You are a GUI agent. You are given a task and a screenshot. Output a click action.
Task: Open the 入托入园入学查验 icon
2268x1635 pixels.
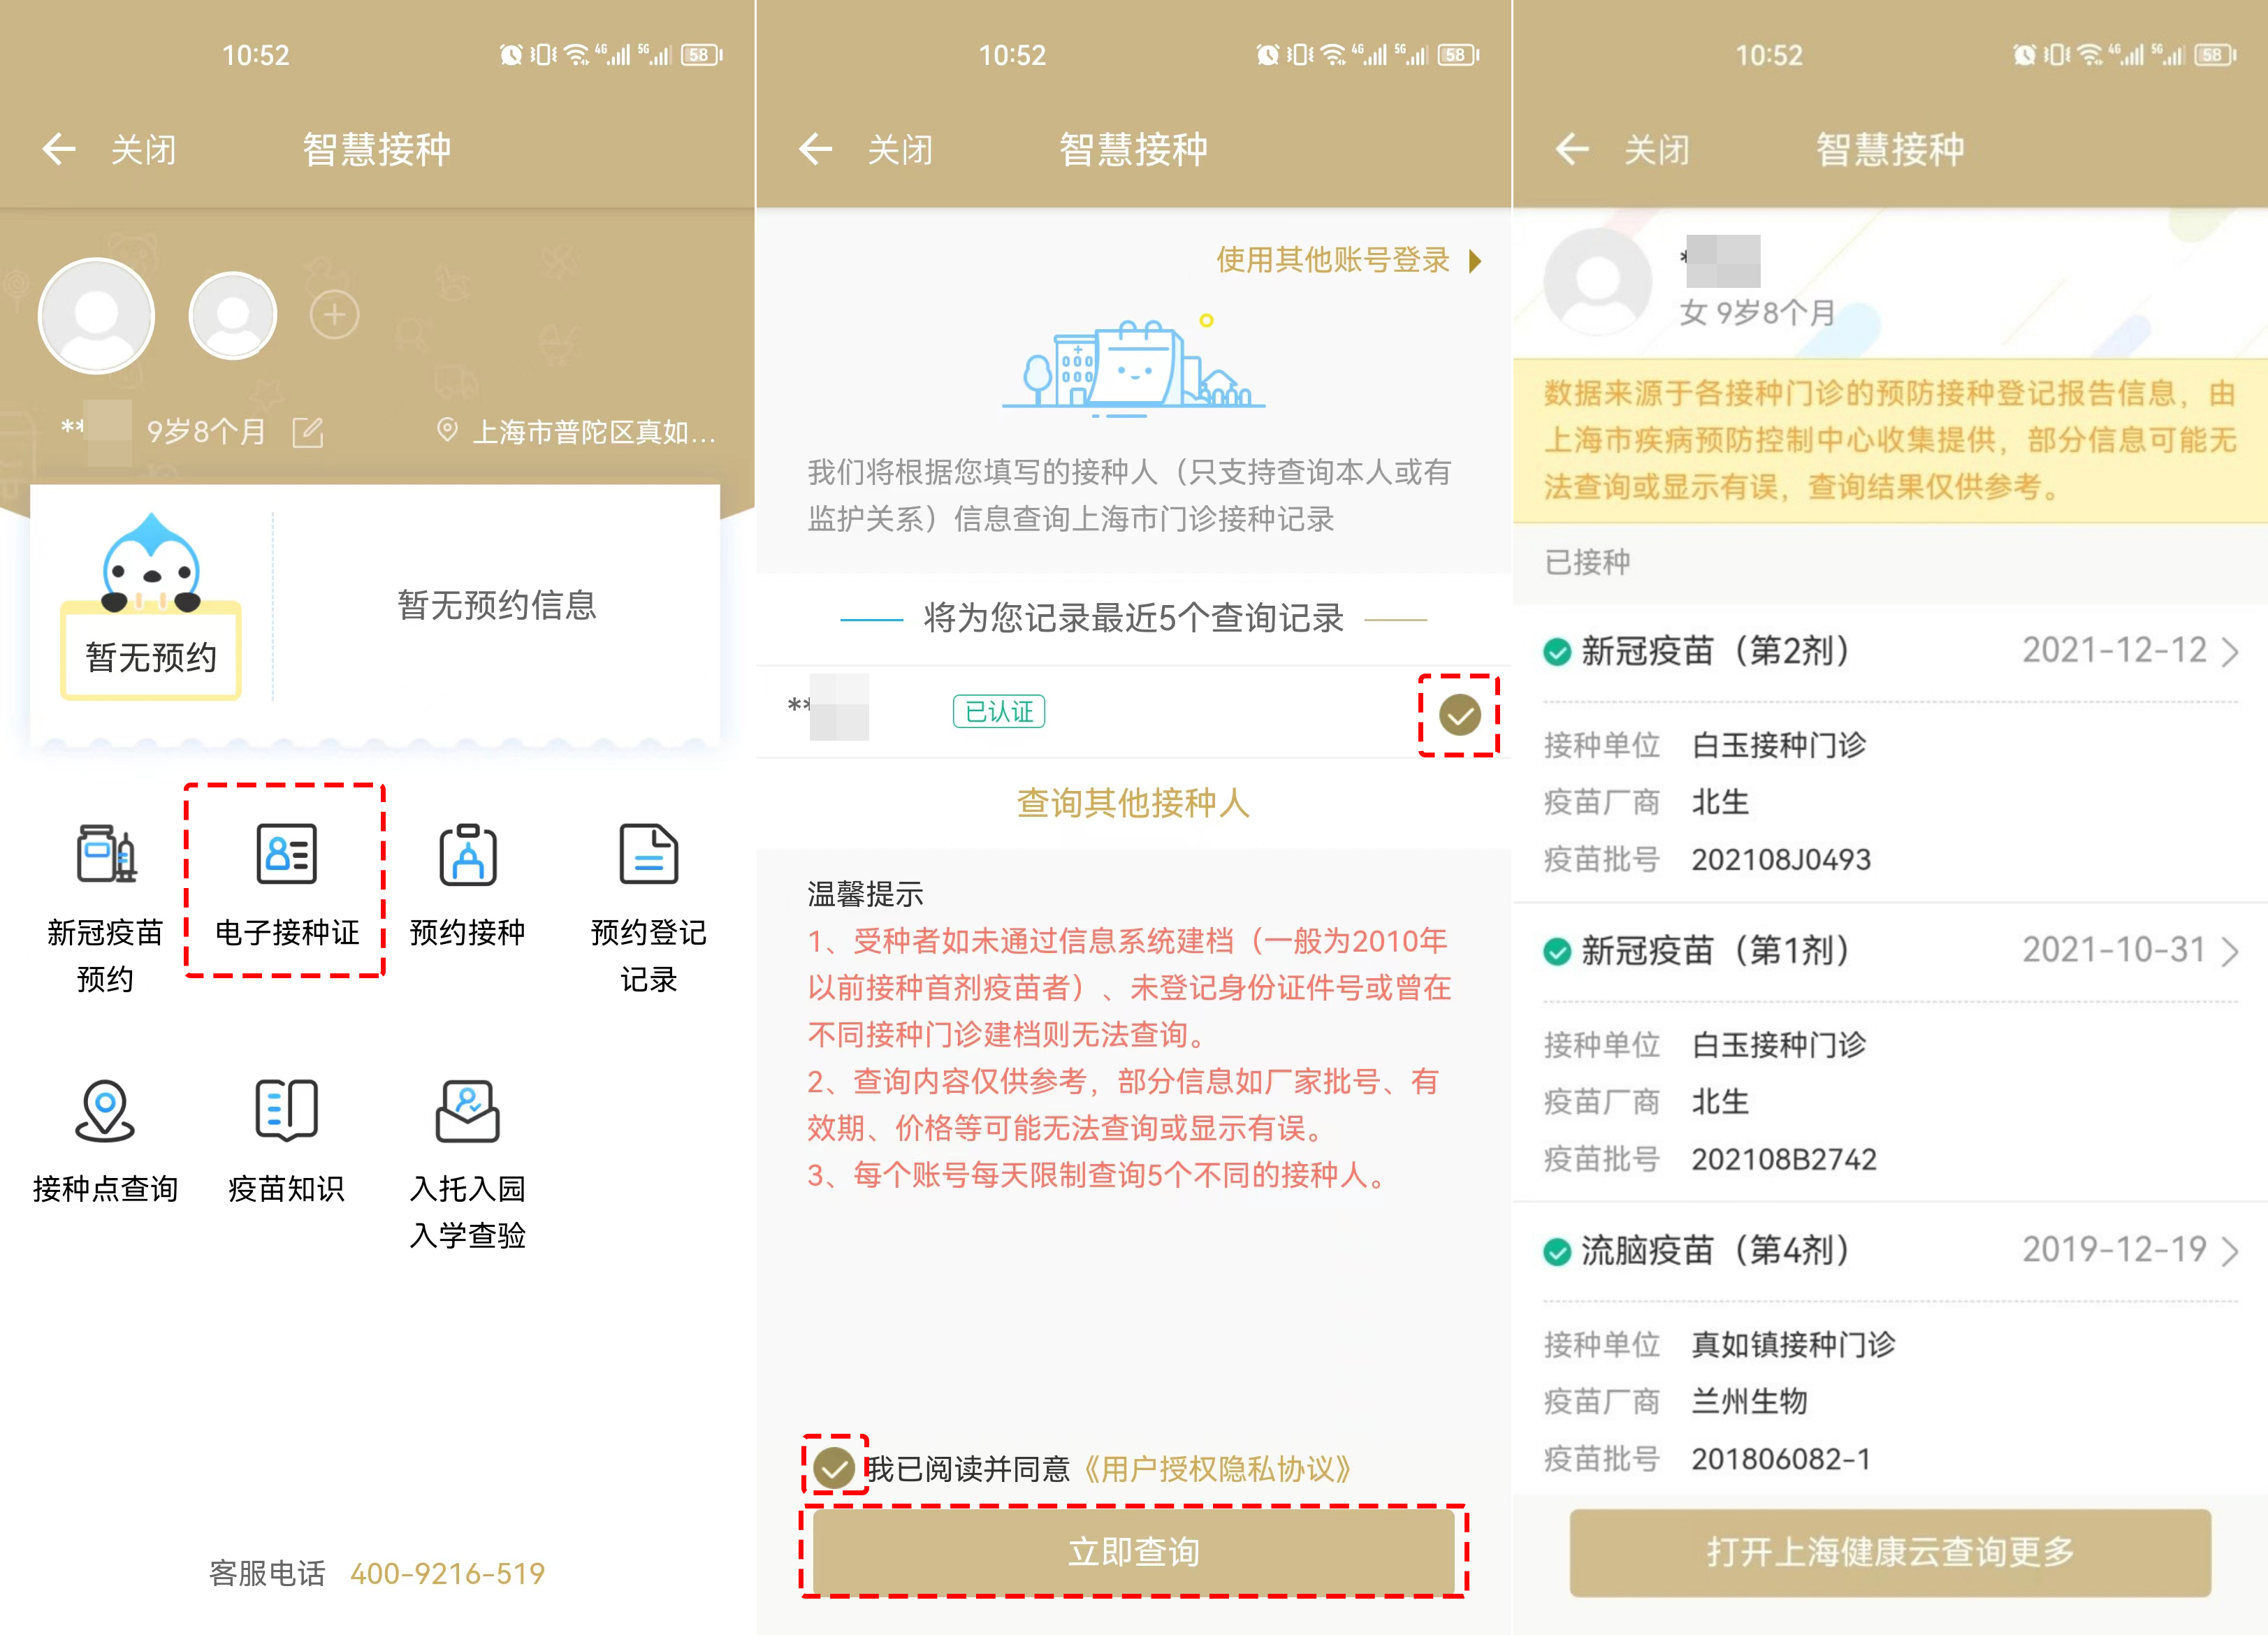pos(467,1110)
